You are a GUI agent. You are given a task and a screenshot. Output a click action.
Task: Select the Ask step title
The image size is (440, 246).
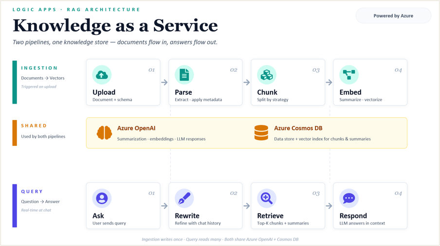click(x=98, y=216)
